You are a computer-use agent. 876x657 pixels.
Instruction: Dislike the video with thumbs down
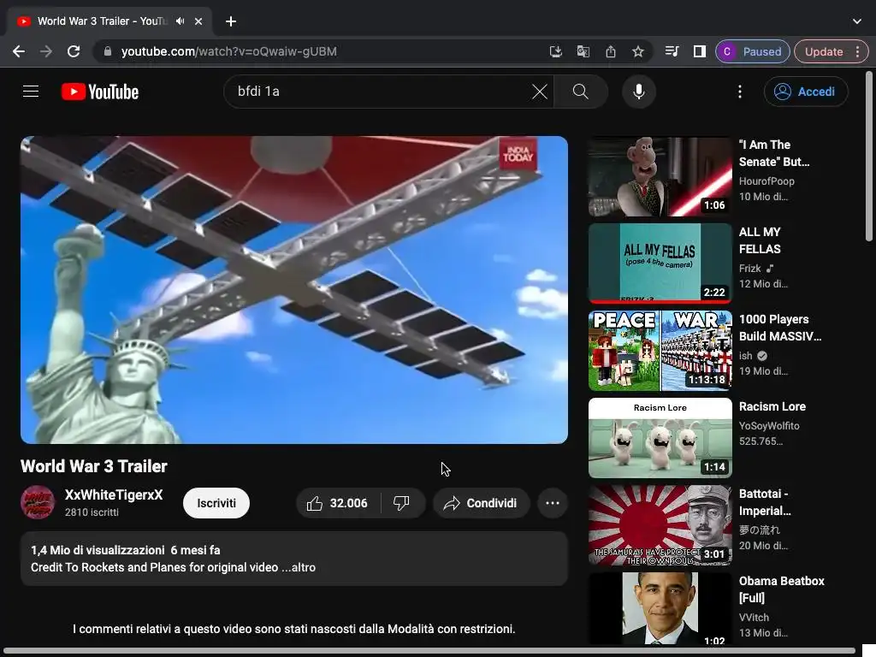(x=401, y=503)
